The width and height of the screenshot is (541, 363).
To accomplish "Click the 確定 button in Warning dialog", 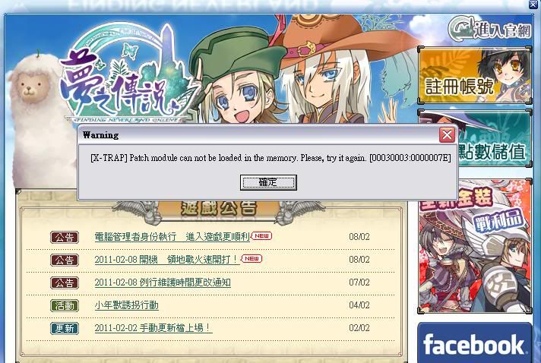I will pos(268,182).
